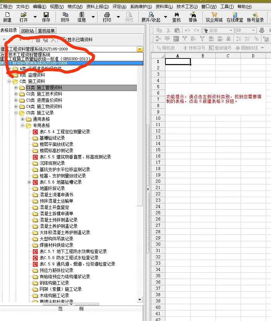Select 钢结构施工记录 folder
This screenshot has height=321, width=271.
[x=54, y=283]
